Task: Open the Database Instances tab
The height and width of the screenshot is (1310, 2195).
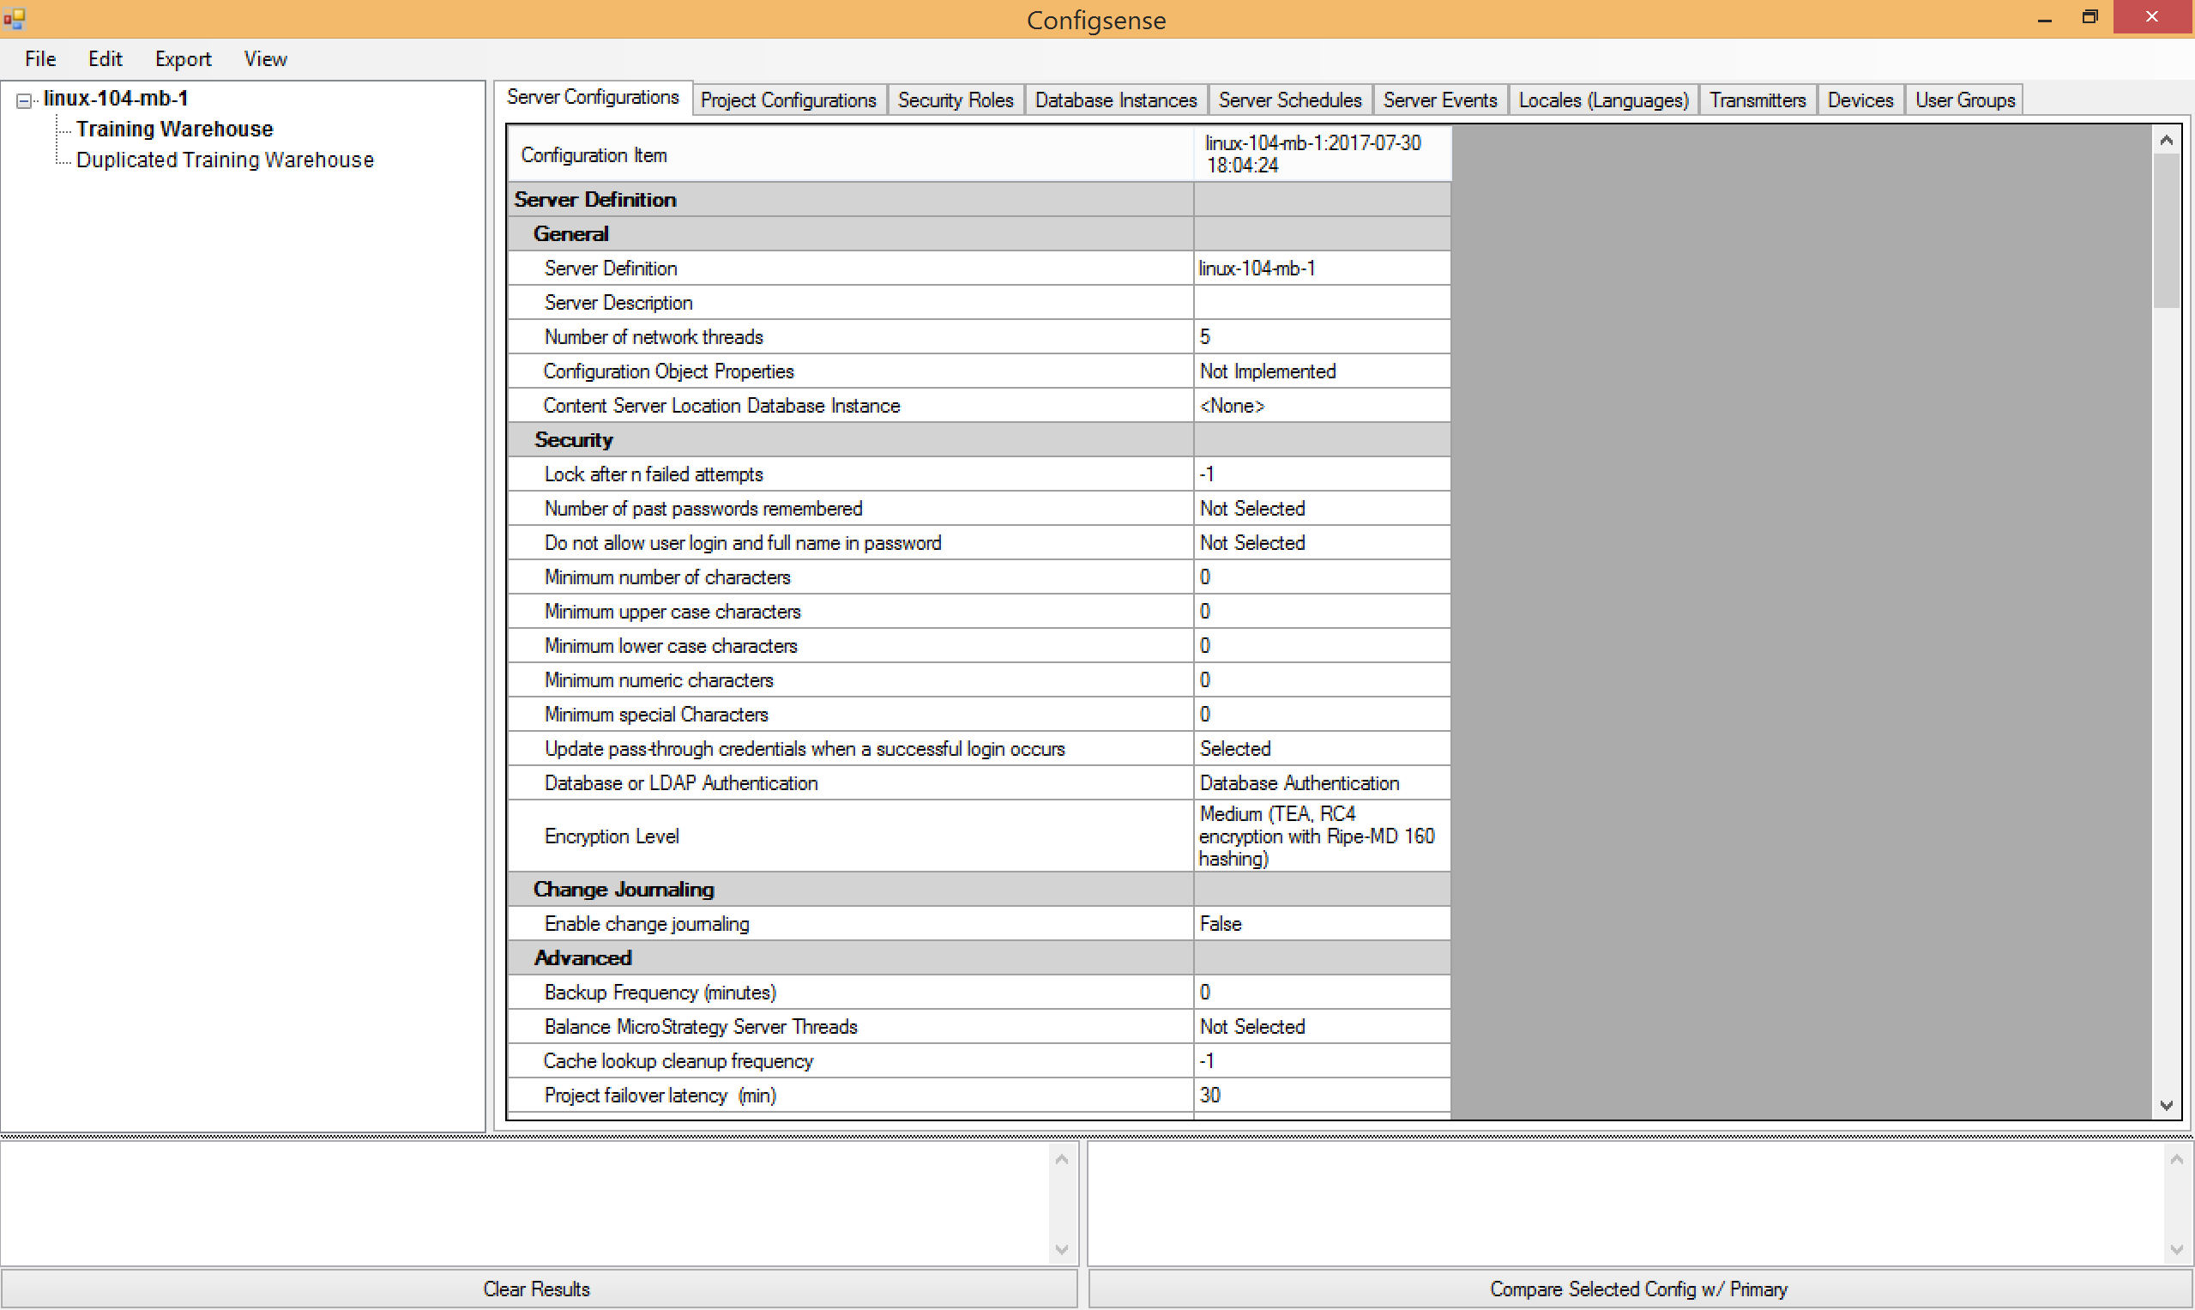Action: 1115,100
